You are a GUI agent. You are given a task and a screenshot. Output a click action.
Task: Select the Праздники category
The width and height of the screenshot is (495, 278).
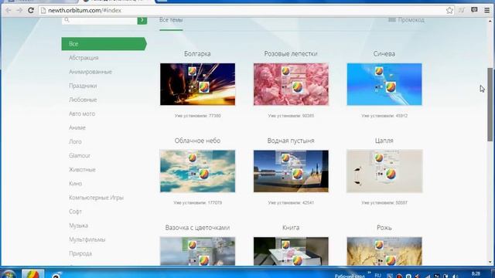tap(83, 86)
